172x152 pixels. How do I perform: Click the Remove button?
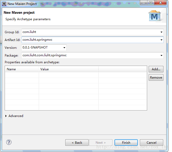(x=156, y=78)
